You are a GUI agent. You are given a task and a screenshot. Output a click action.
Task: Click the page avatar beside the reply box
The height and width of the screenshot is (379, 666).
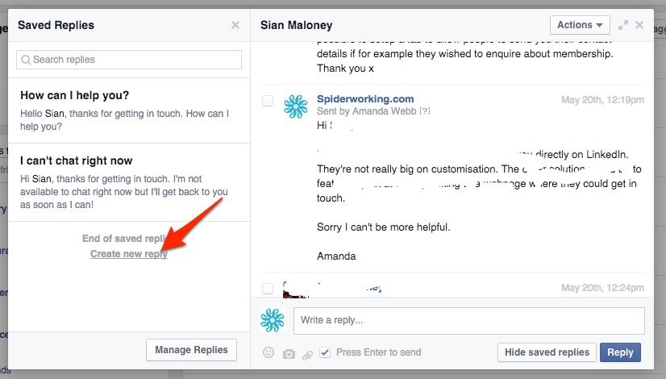(x=273, y=320)
